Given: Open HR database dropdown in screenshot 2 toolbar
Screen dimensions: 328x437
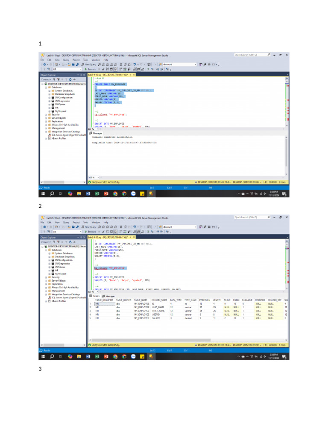Looking at the screenshot, I should click(67, 232).
